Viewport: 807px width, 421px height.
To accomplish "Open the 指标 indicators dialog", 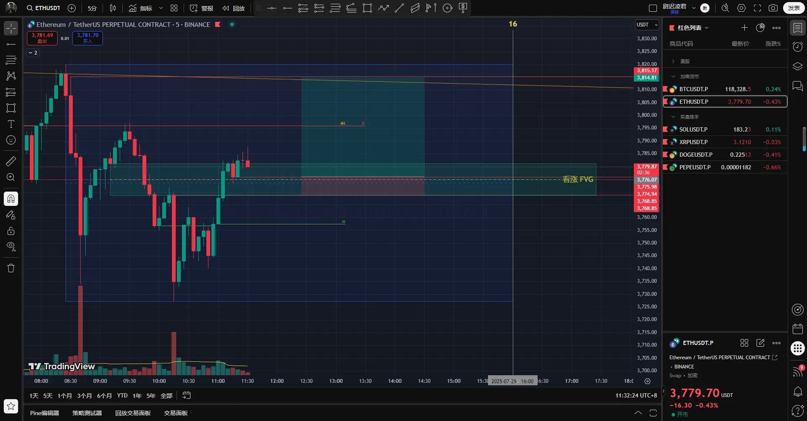I will coord(140,8).
